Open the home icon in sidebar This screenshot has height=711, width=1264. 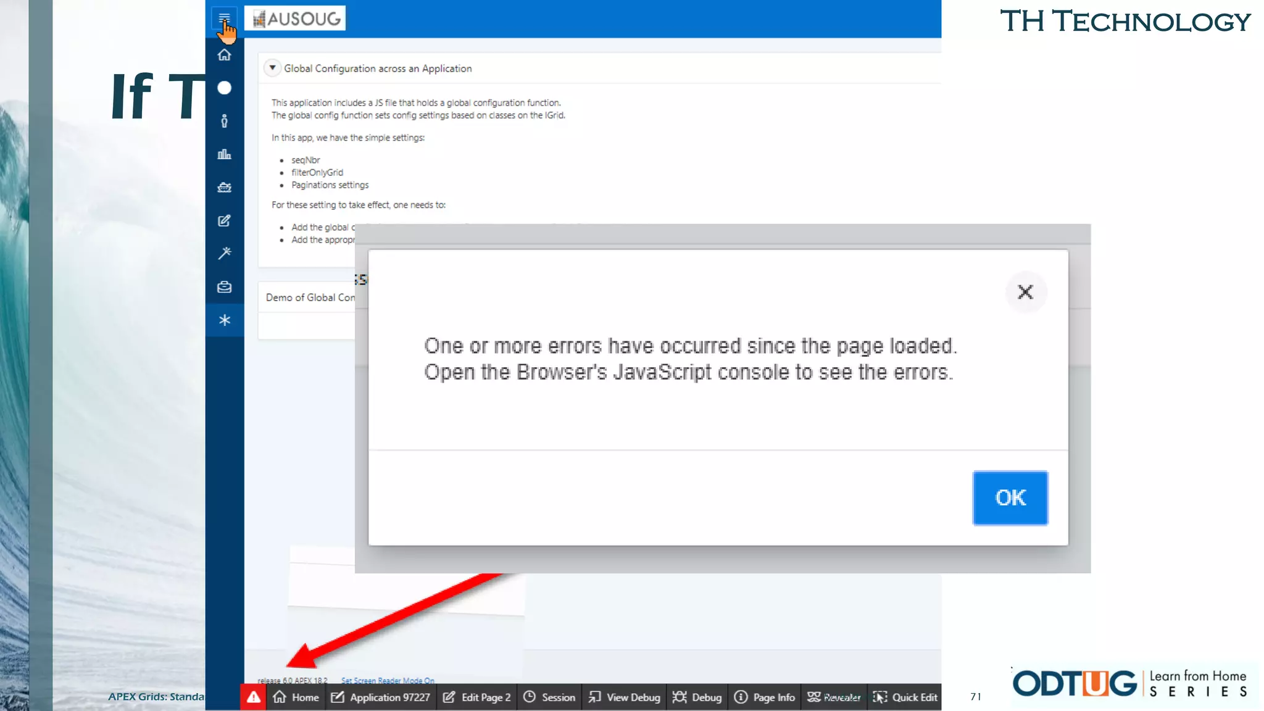click(x=224, y=55)
